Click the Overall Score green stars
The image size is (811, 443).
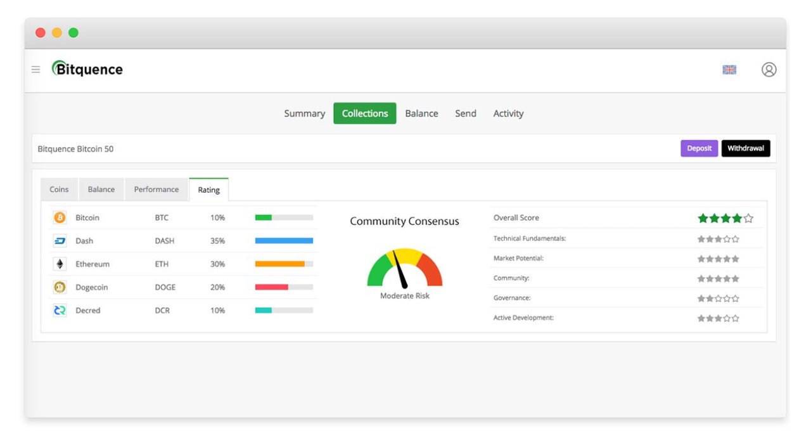pyautogui.click(x=725, y=218)
